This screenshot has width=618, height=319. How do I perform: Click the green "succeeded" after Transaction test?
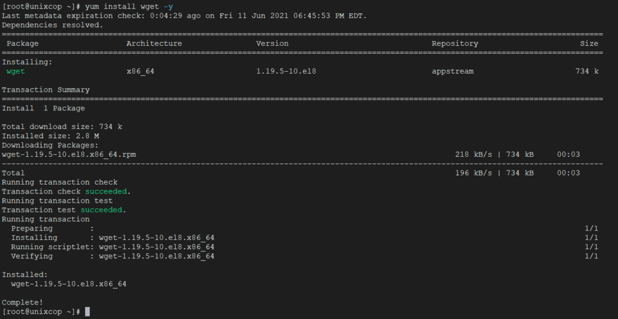101,210
